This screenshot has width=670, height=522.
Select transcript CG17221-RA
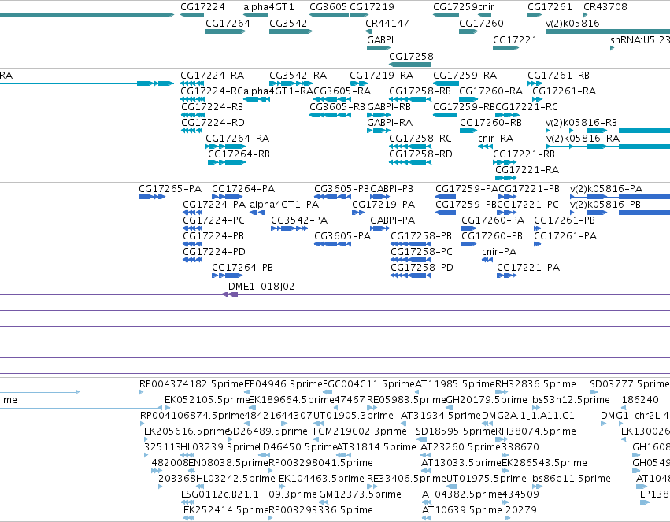coord(506,178)
